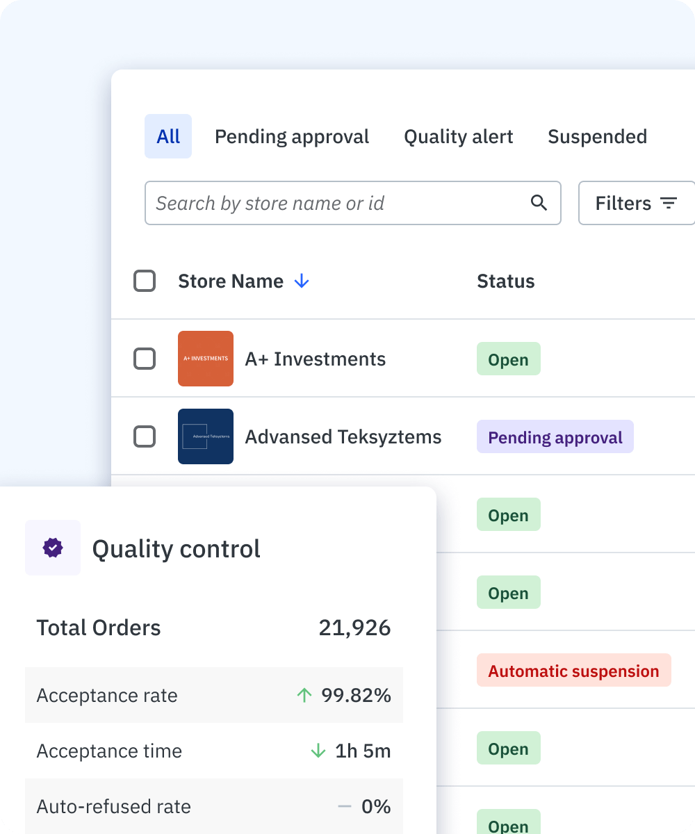Select the Quality alert tab
This screenshot has height=834, width=695.
point(458,136)
